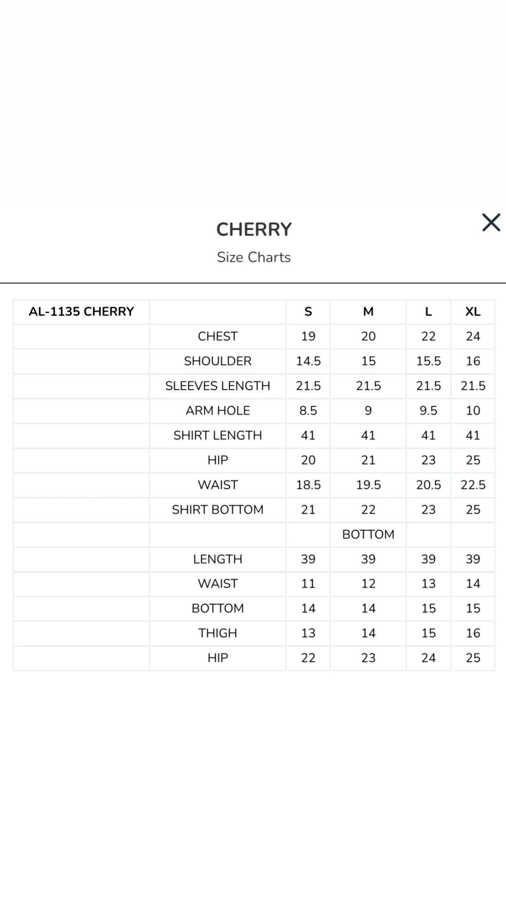
Task: Select the value 24 under XL chest
Action: click(473, 336)
